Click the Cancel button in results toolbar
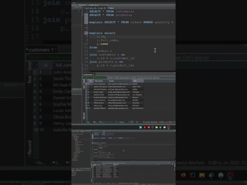 pyautogui.click(x=102, y=122)
